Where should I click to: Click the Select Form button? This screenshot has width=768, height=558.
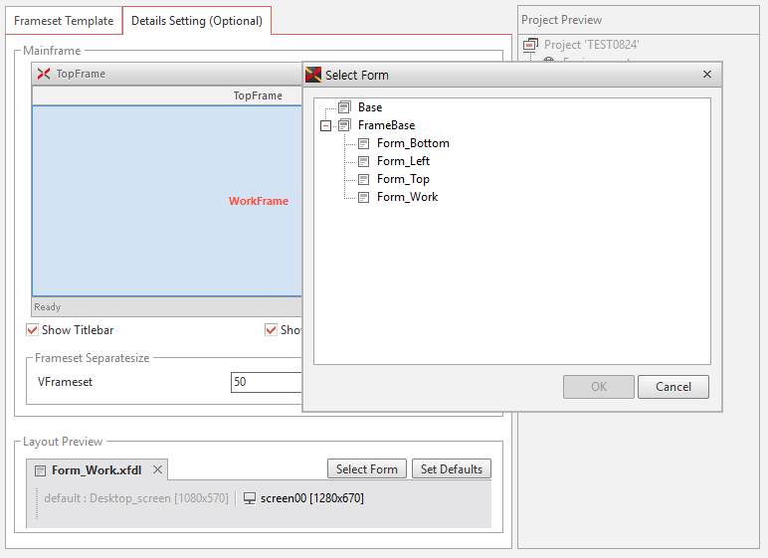point(366,469)
